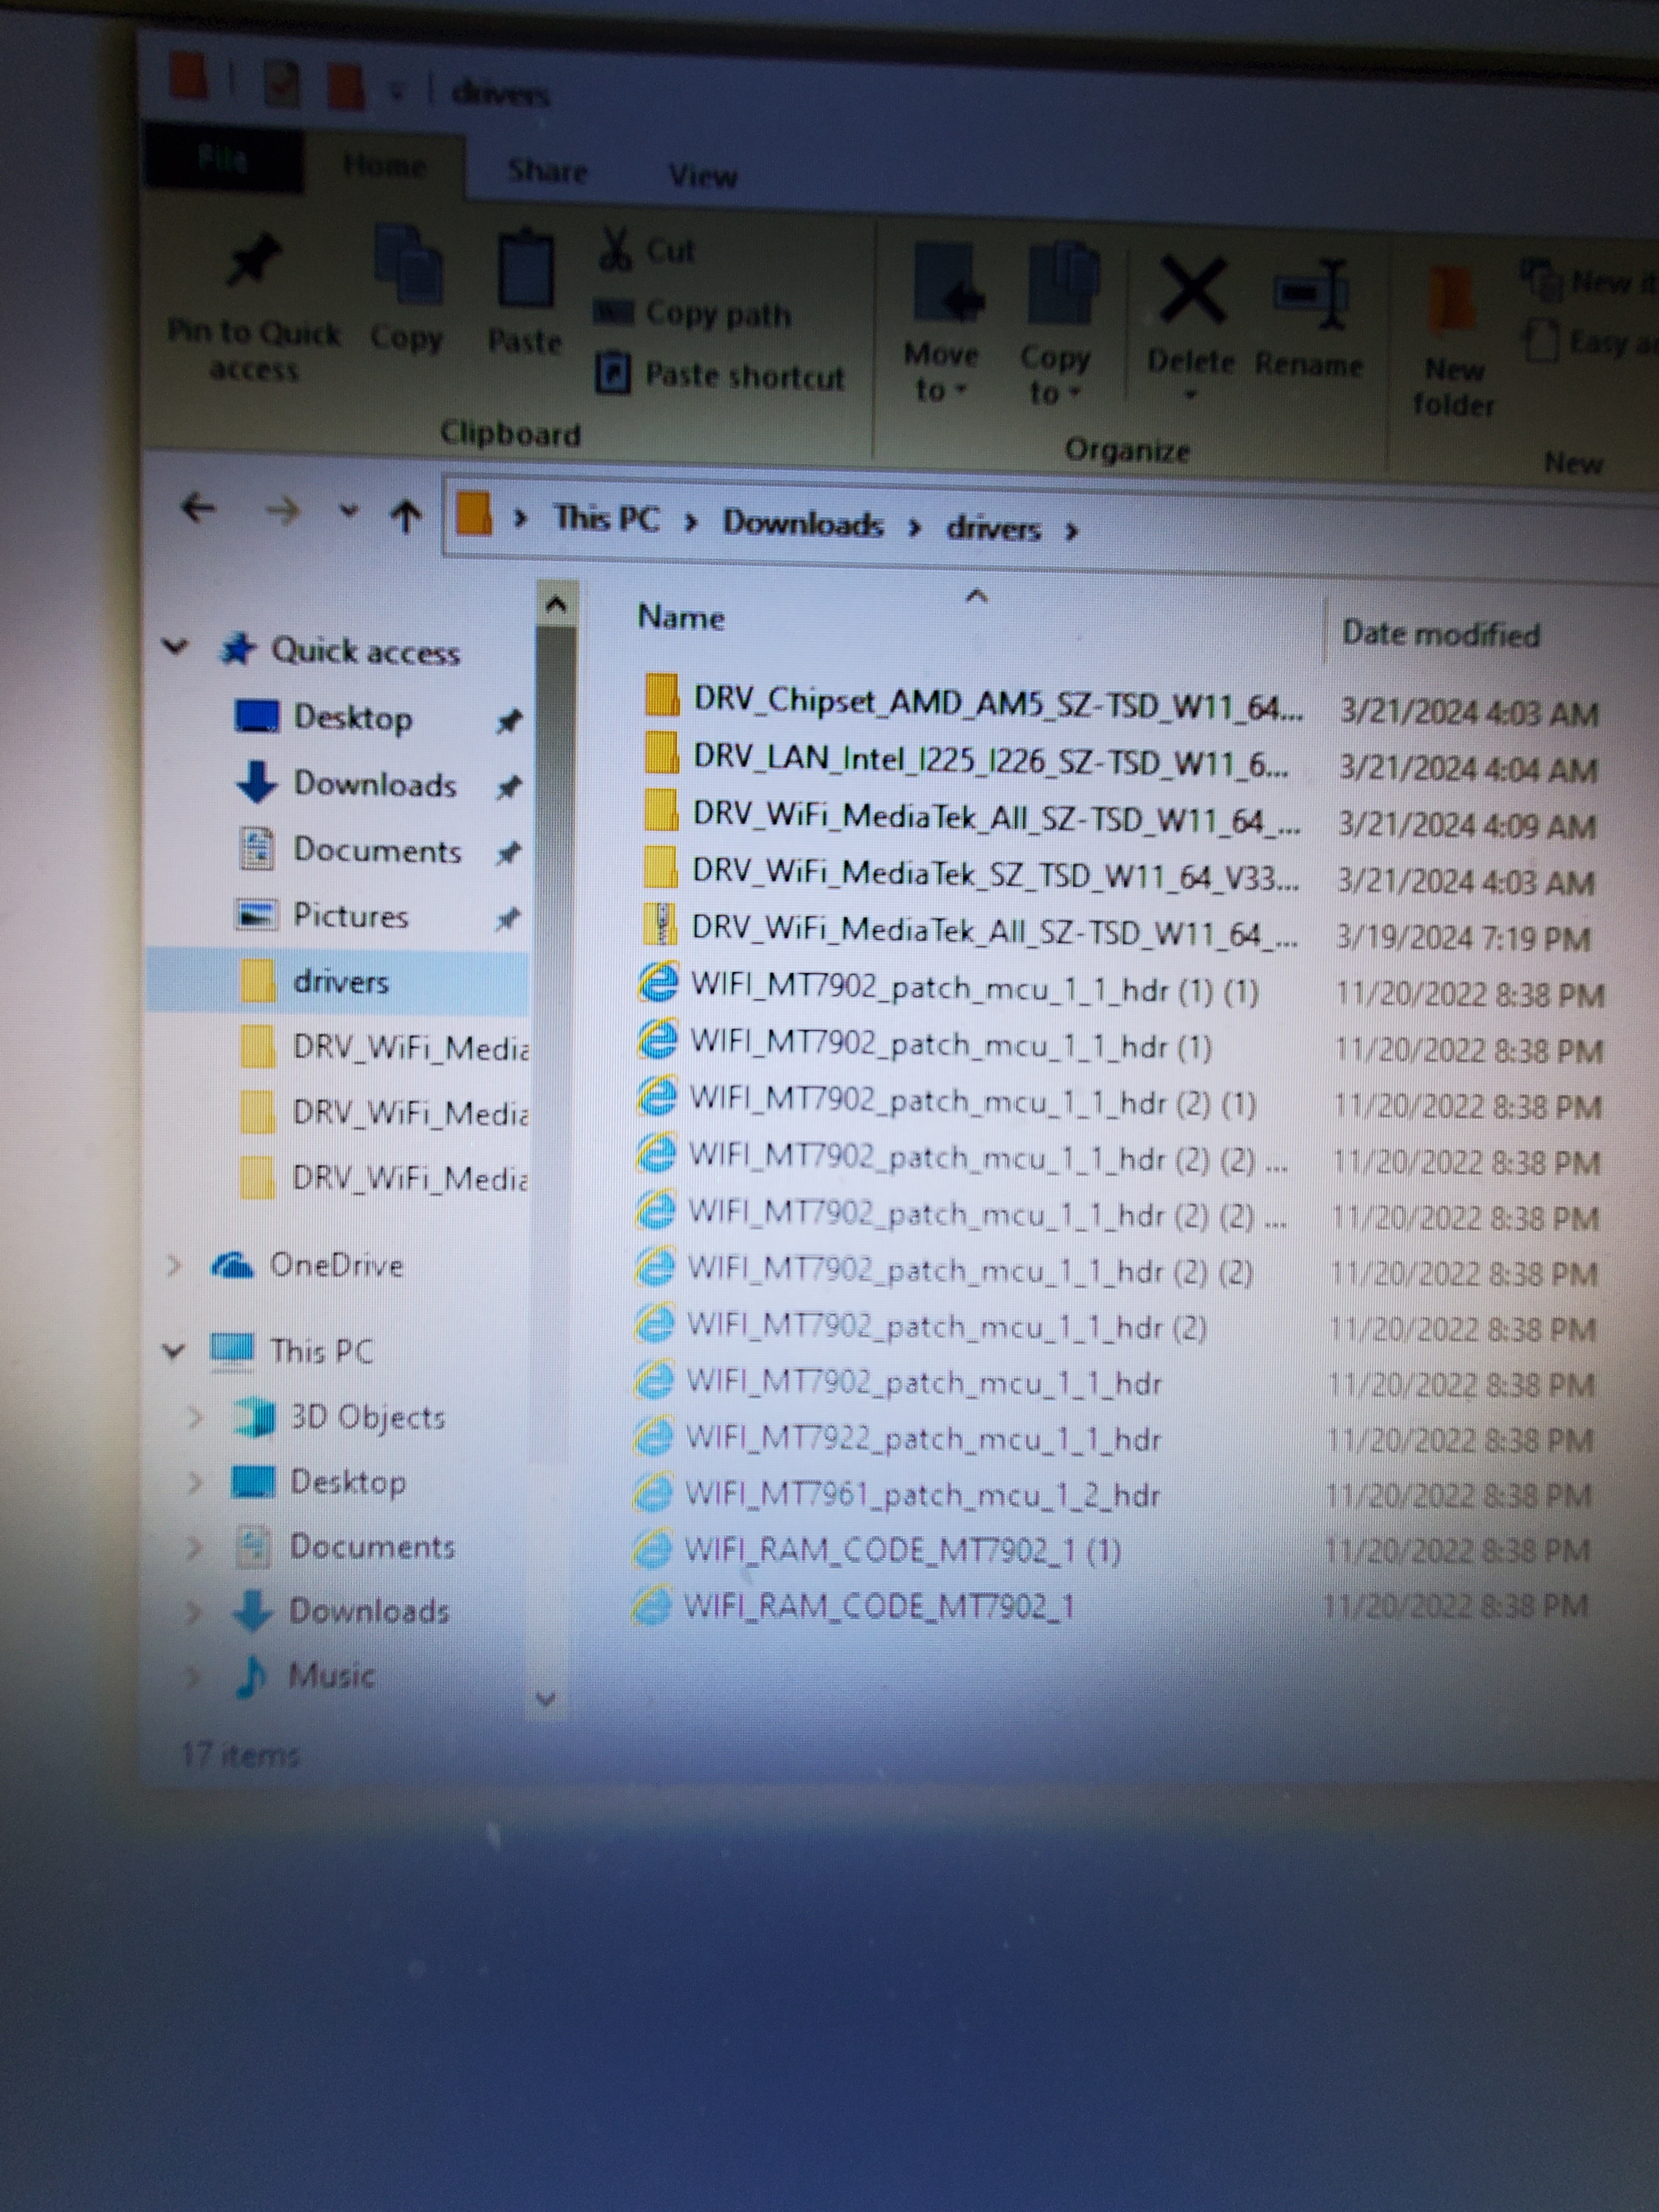Open the Move to dropdown
Screen dimensions: 1659x2212
pos(941,372)
